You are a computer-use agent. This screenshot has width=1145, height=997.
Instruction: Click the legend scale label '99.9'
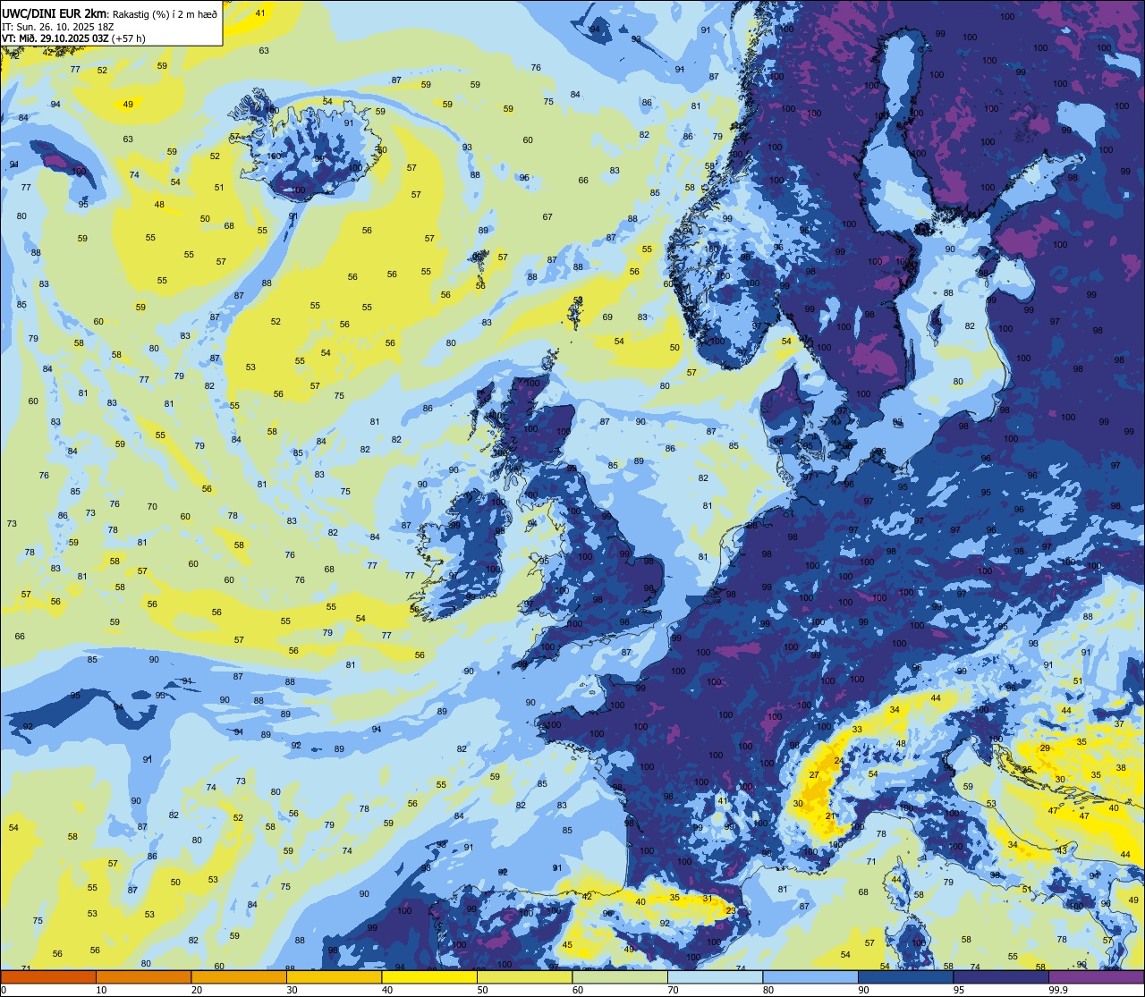(1057, 990)
